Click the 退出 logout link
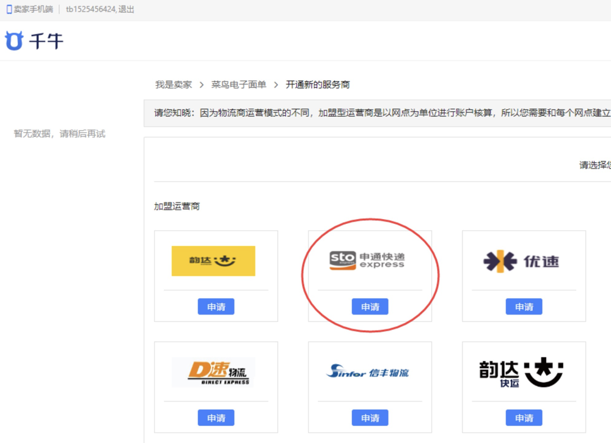The width and height of the screenshot is (611, 443). pos(126,9)
